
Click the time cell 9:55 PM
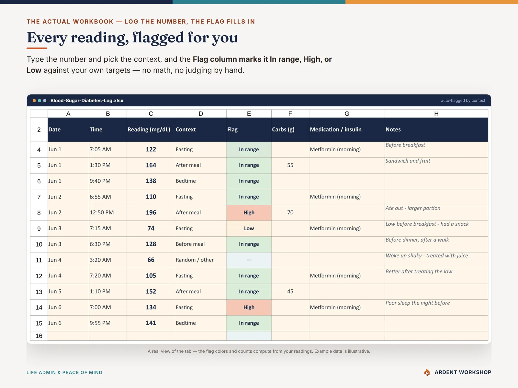tap(108, 323)
